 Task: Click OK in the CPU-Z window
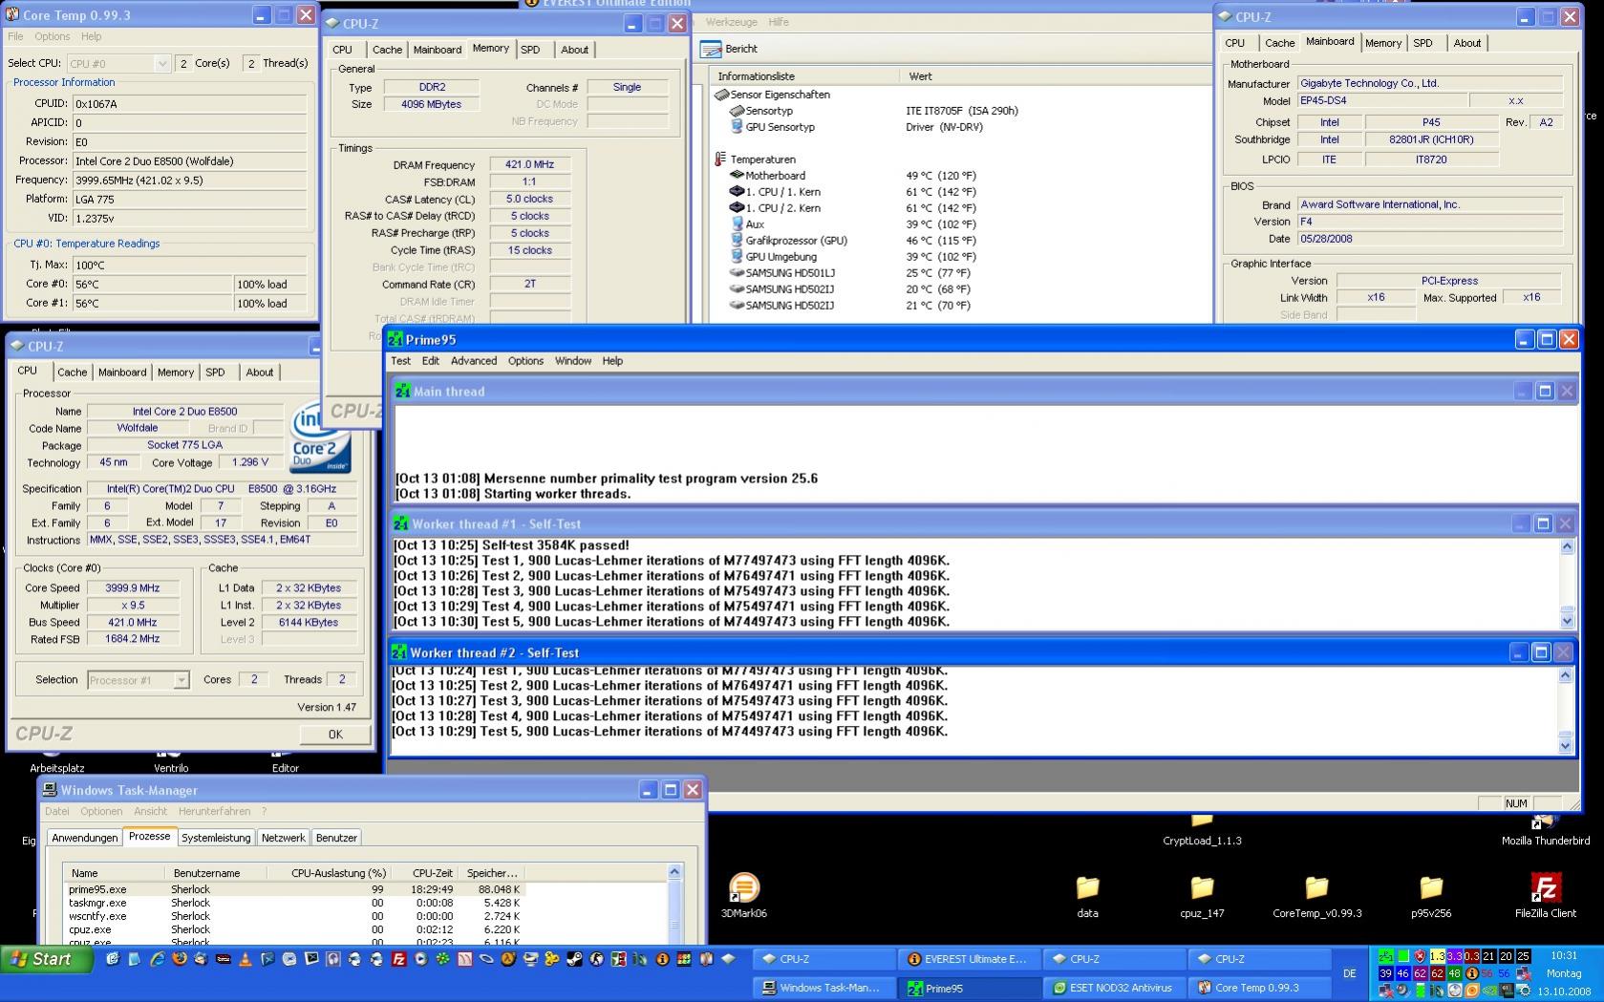click(334, 735)
